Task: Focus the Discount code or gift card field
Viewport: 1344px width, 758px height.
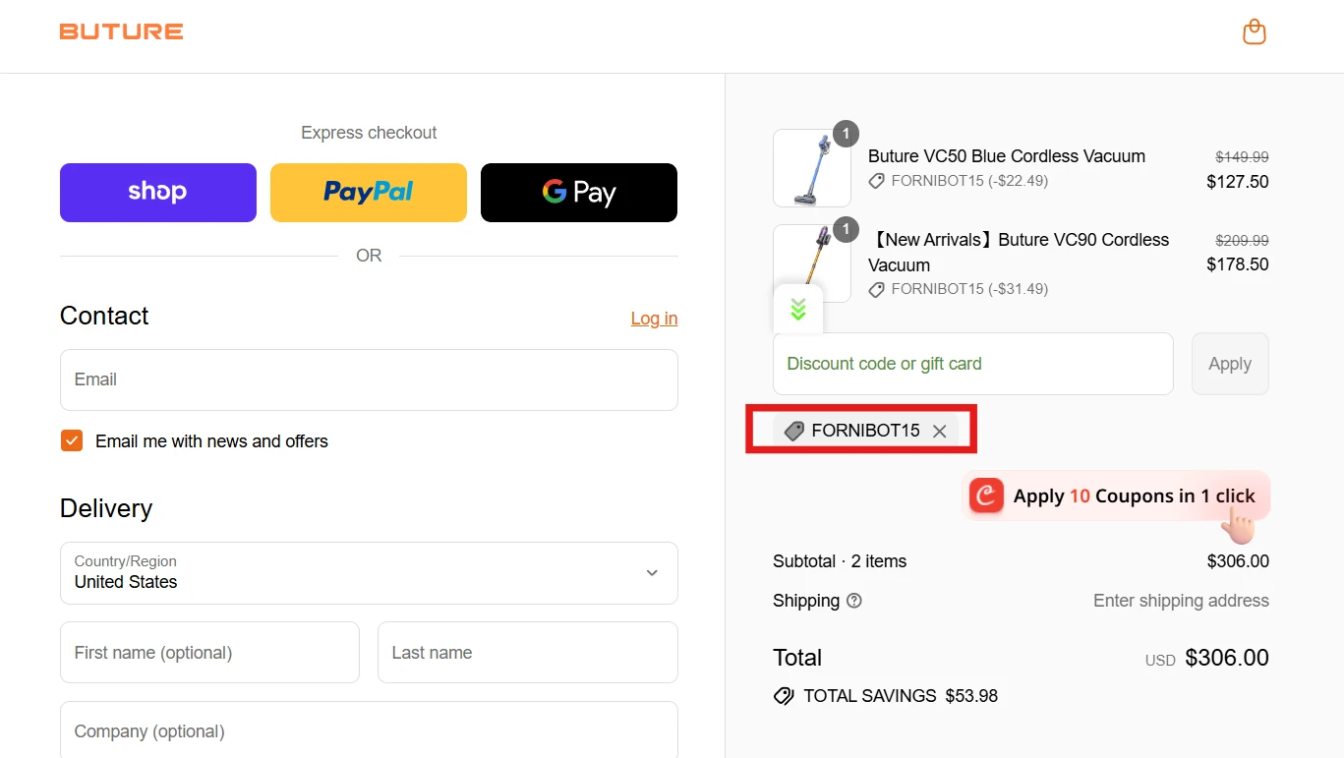Action: tap(973, 364)
